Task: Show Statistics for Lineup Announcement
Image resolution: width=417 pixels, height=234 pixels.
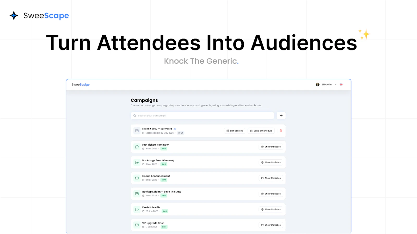Action: [271, 178]
